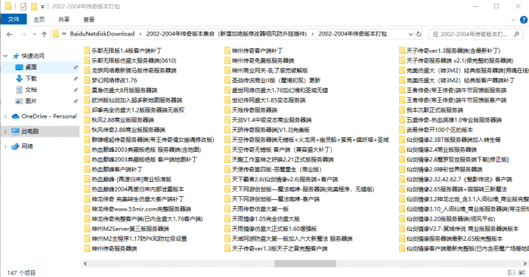529x277 pixels.
Task: Select folder 天下霸者2.6(仙剑情缘v2.6)服务端+客户端
Action: pyautogui.click(x=281, y=180)
